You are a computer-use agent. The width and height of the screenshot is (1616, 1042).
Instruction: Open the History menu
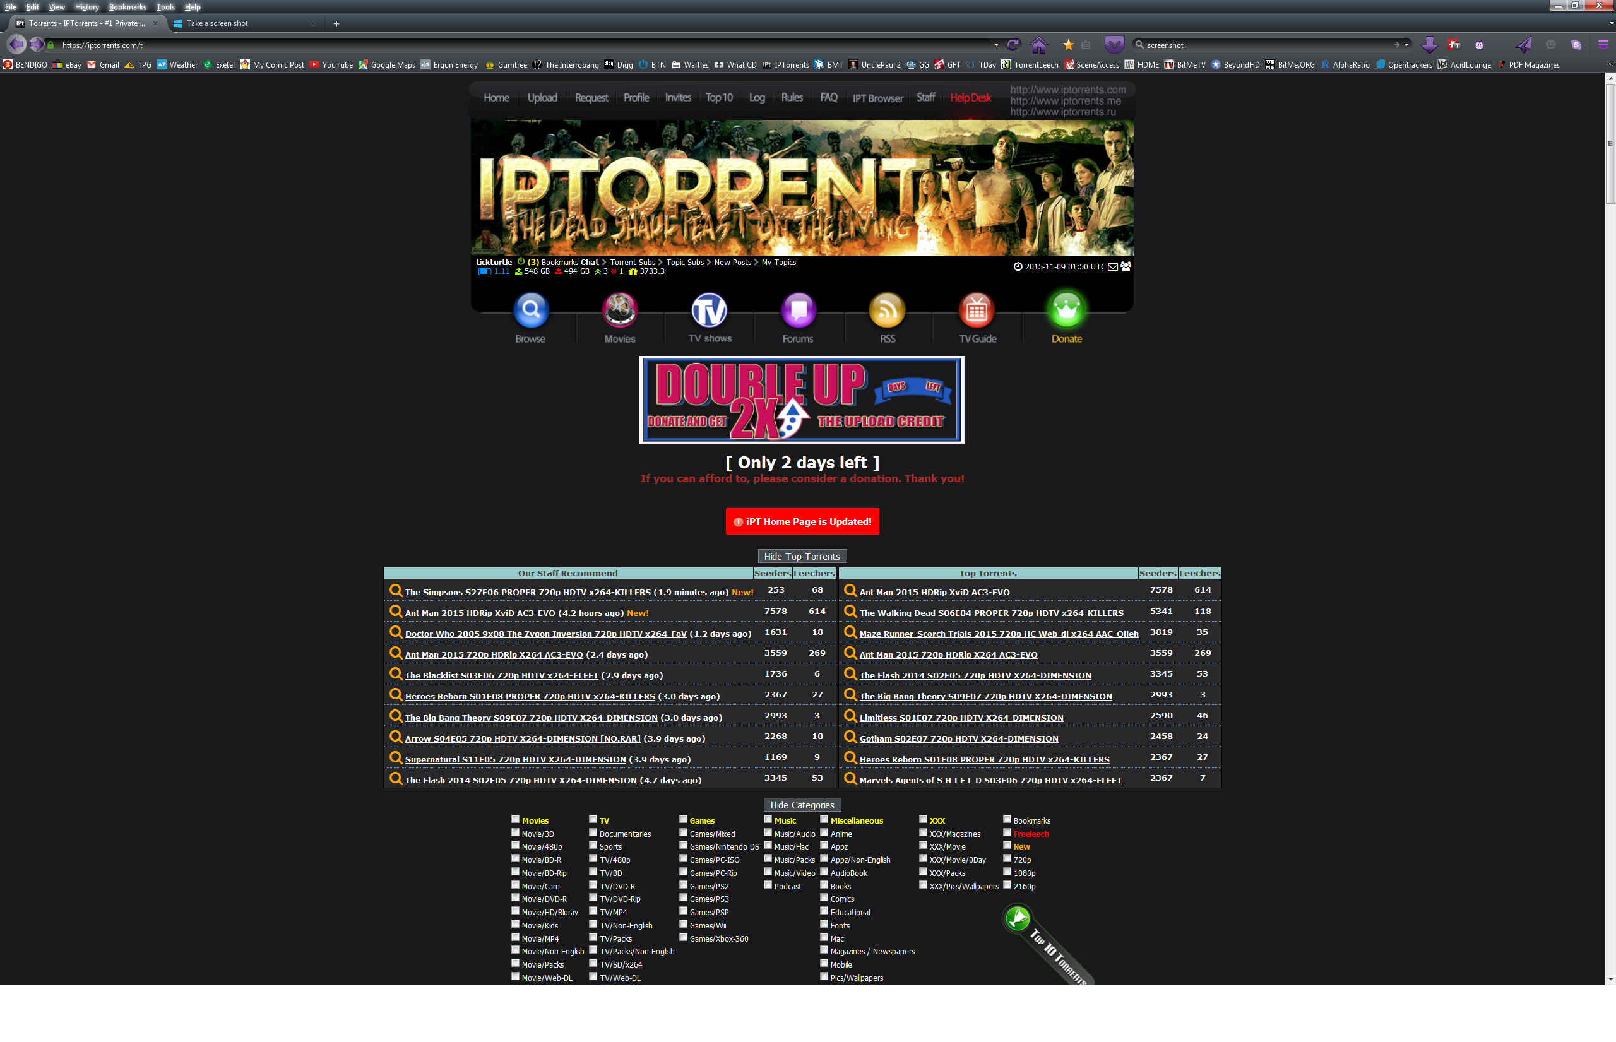click(x=86, y=7)
